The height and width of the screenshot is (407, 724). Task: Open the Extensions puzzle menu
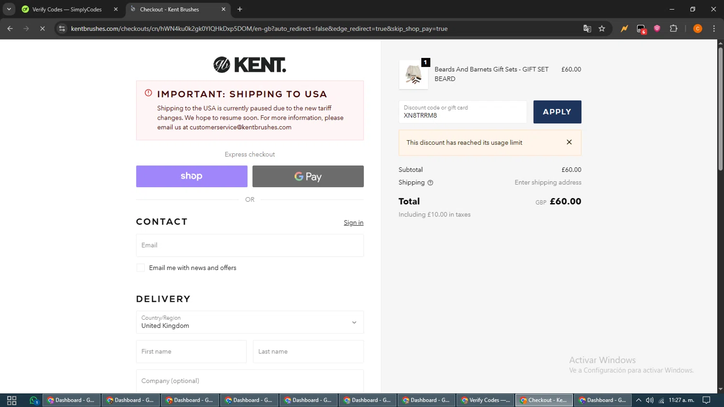coord(674,28)
